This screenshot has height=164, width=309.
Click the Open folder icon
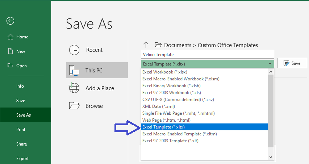[10, 66]
